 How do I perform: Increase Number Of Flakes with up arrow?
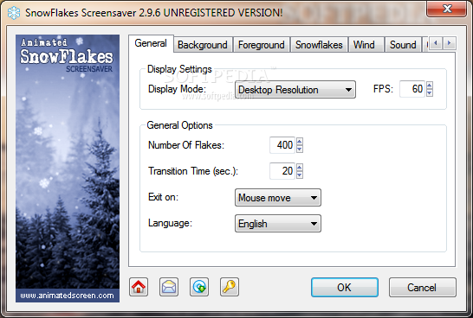[300, 141]
